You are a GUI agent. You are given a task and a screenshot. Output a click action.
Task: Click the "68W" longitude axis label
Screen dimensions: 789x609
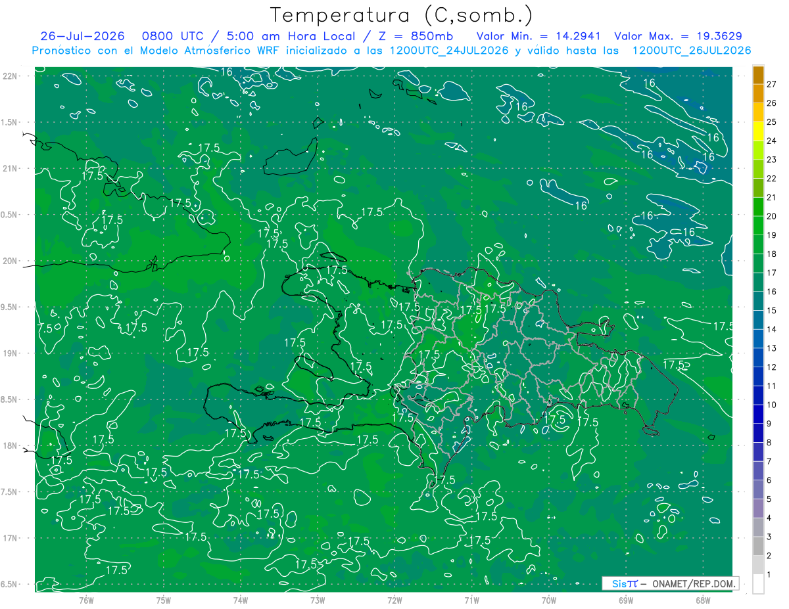point(703,600)
